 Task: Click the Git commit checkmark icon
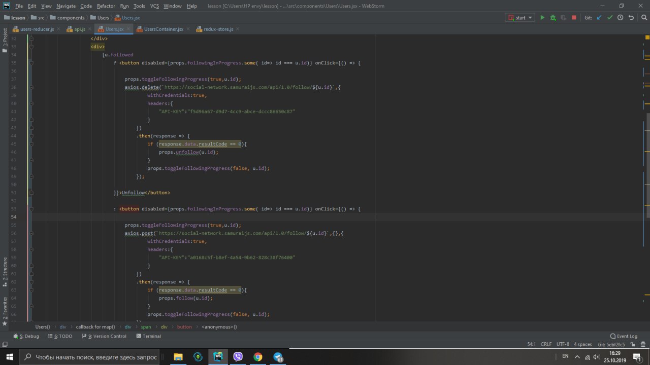(610, 18)
